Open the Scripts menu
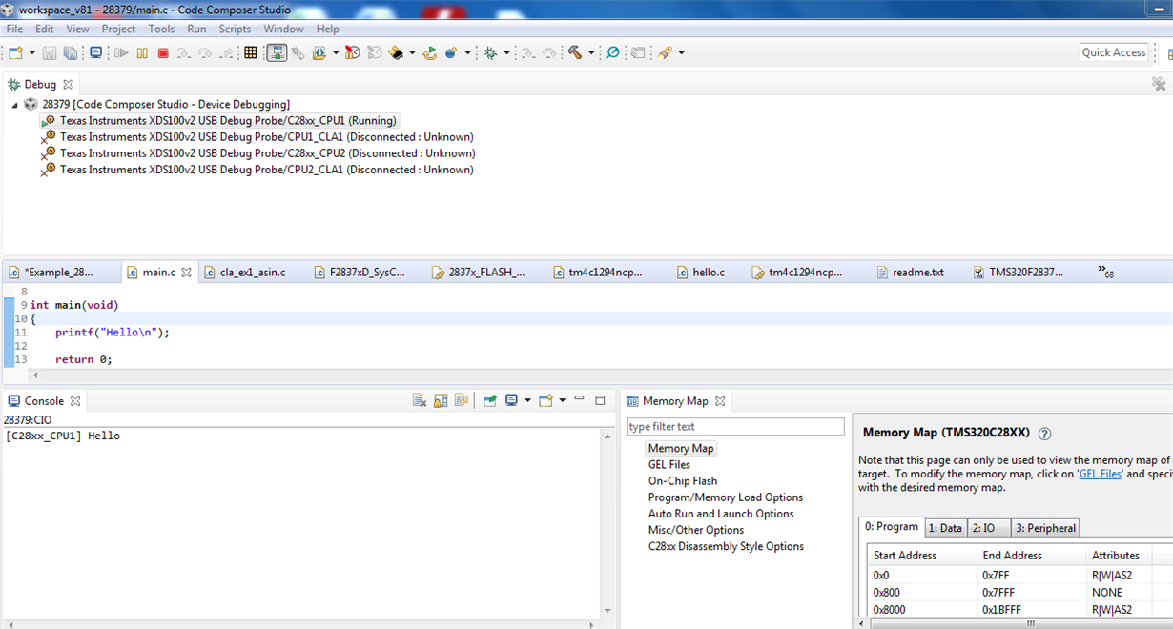The image size is (1173, 629). [235, 30]
